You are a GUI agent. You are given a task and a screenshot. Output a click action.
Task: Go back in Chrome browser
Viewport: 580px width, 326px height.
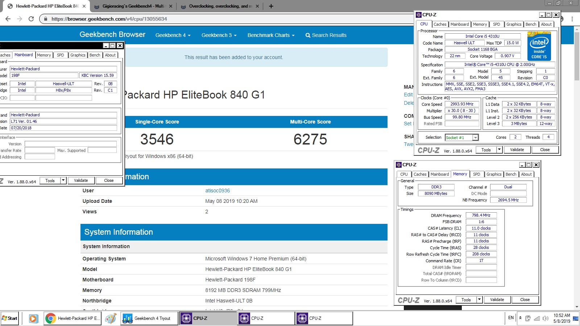[x=8, y=19]
